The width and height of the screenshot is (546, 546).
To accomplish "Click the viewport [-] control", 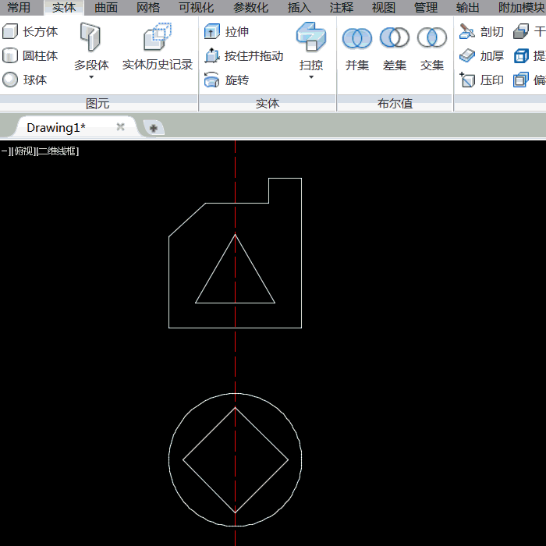I will [x=6, y=151].
